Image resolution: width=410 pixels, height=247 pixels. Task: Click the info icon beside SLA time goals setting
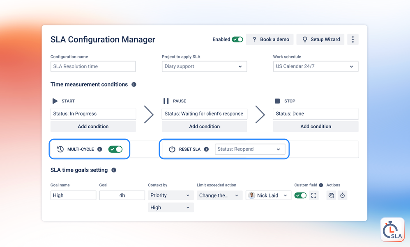pos(114,170)
